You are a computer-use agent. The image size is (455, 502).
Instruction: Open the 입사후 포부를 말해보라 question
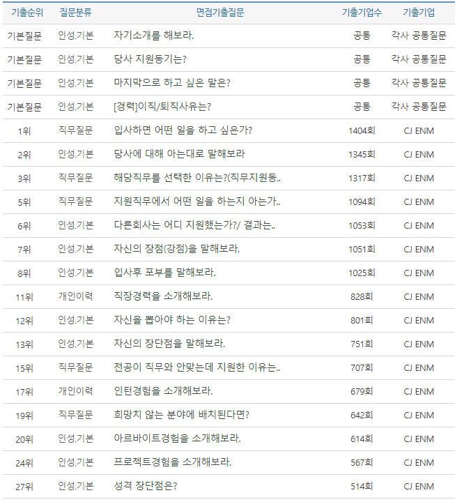point(164,273)
